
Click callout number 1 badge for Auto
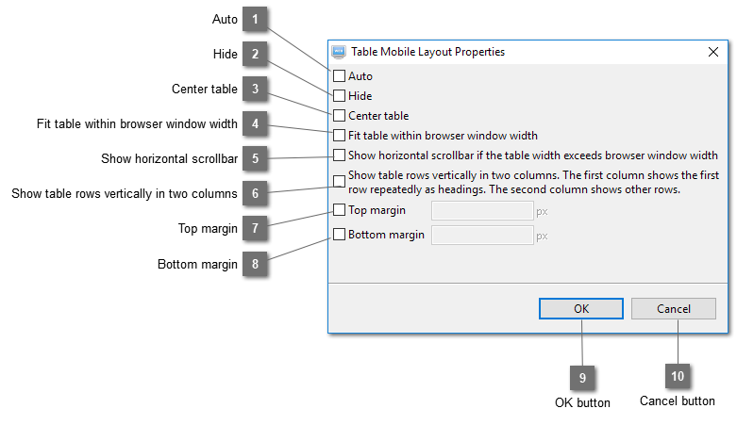tap(255, 19)
